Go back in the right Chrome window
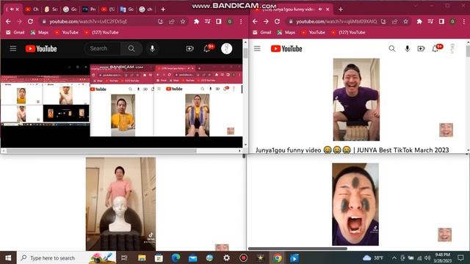Viewport: 470px width, 264px height. tap(255, 21)
